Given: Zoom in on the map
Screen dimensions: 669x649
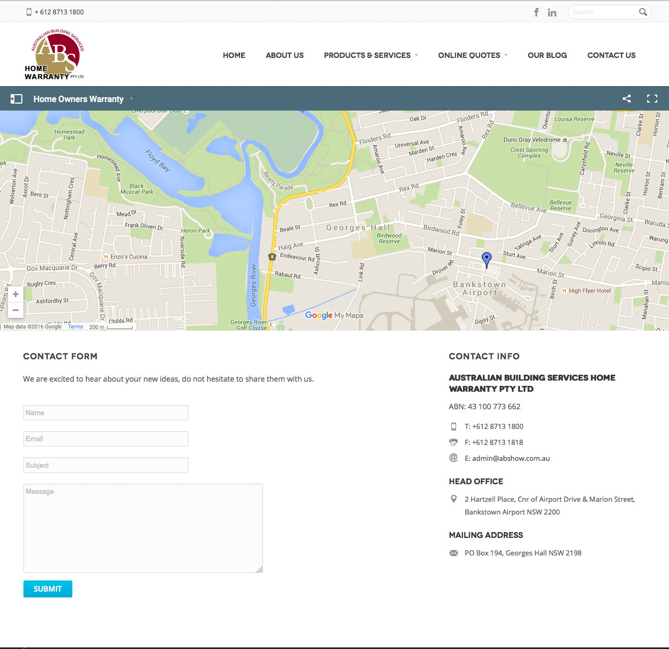Looking at the screenshot, I should pyautogui.click(x=15, y=294).
